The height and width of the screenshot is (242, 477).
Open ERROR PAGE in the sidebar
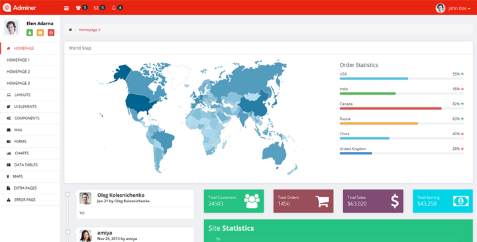[30, 200]
